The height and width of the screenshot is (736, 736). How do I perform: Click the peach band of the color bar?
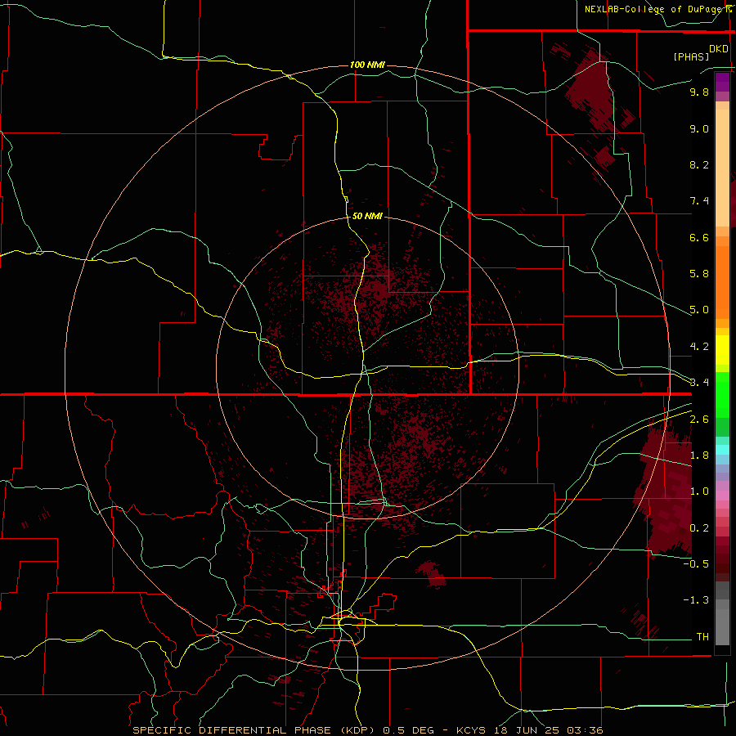(x=722, y=167)
